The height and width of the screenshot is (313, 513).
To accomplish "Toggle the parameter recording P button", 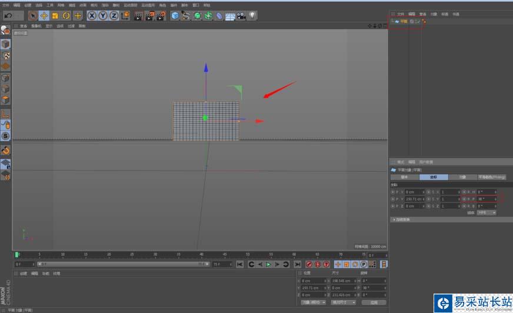I will pos(364,264).
